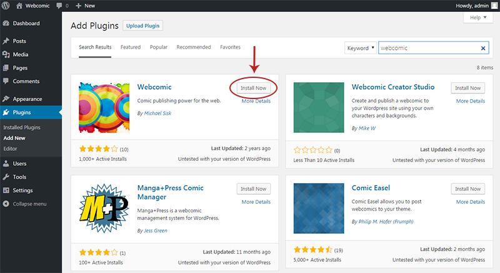
Task: Click the Posts pushpin icon
Action: coord(6,41)
